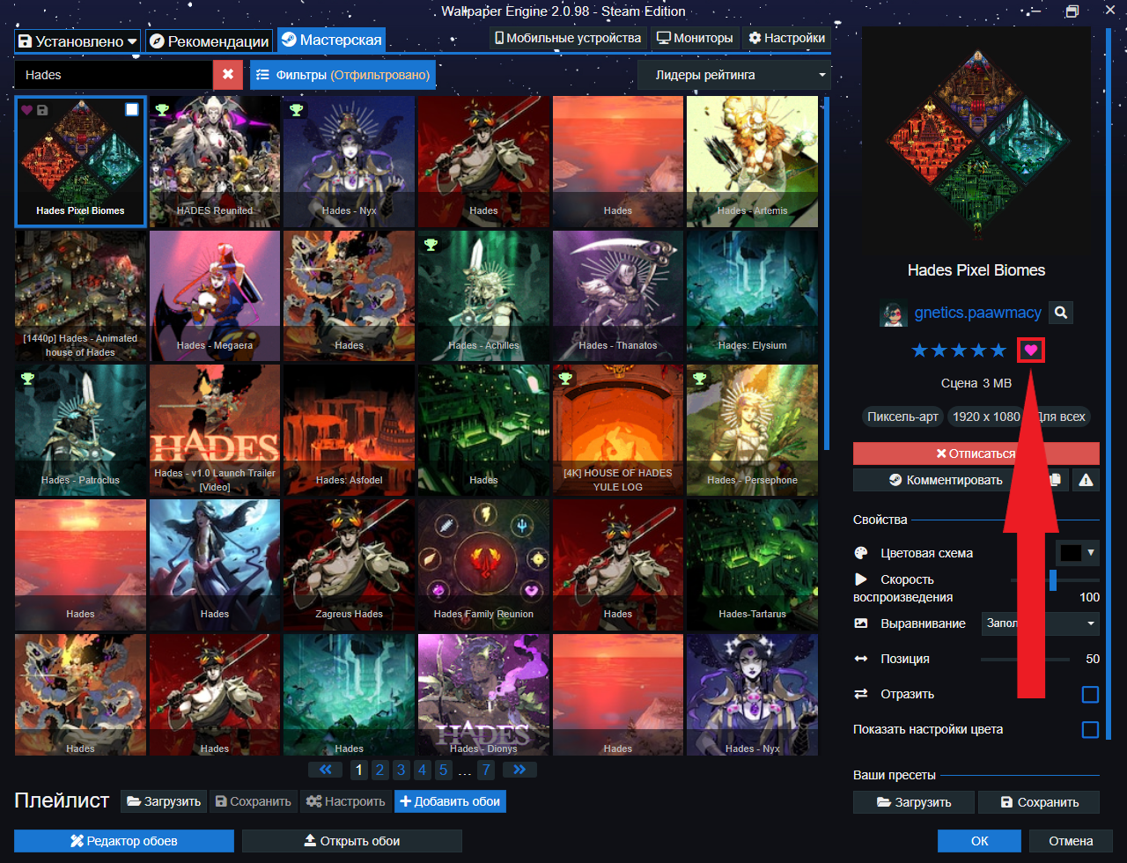The height and width of the screenshot is (863, 1127).
Task: Open the Цветовая схема color swatch
Action: (1078, 553)
